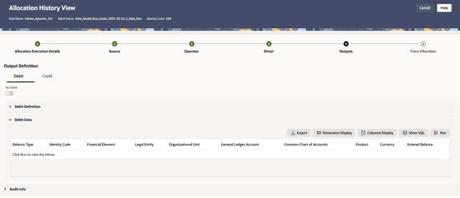
Task: Expand the Debit Definition section
Action: pos(10,107)
